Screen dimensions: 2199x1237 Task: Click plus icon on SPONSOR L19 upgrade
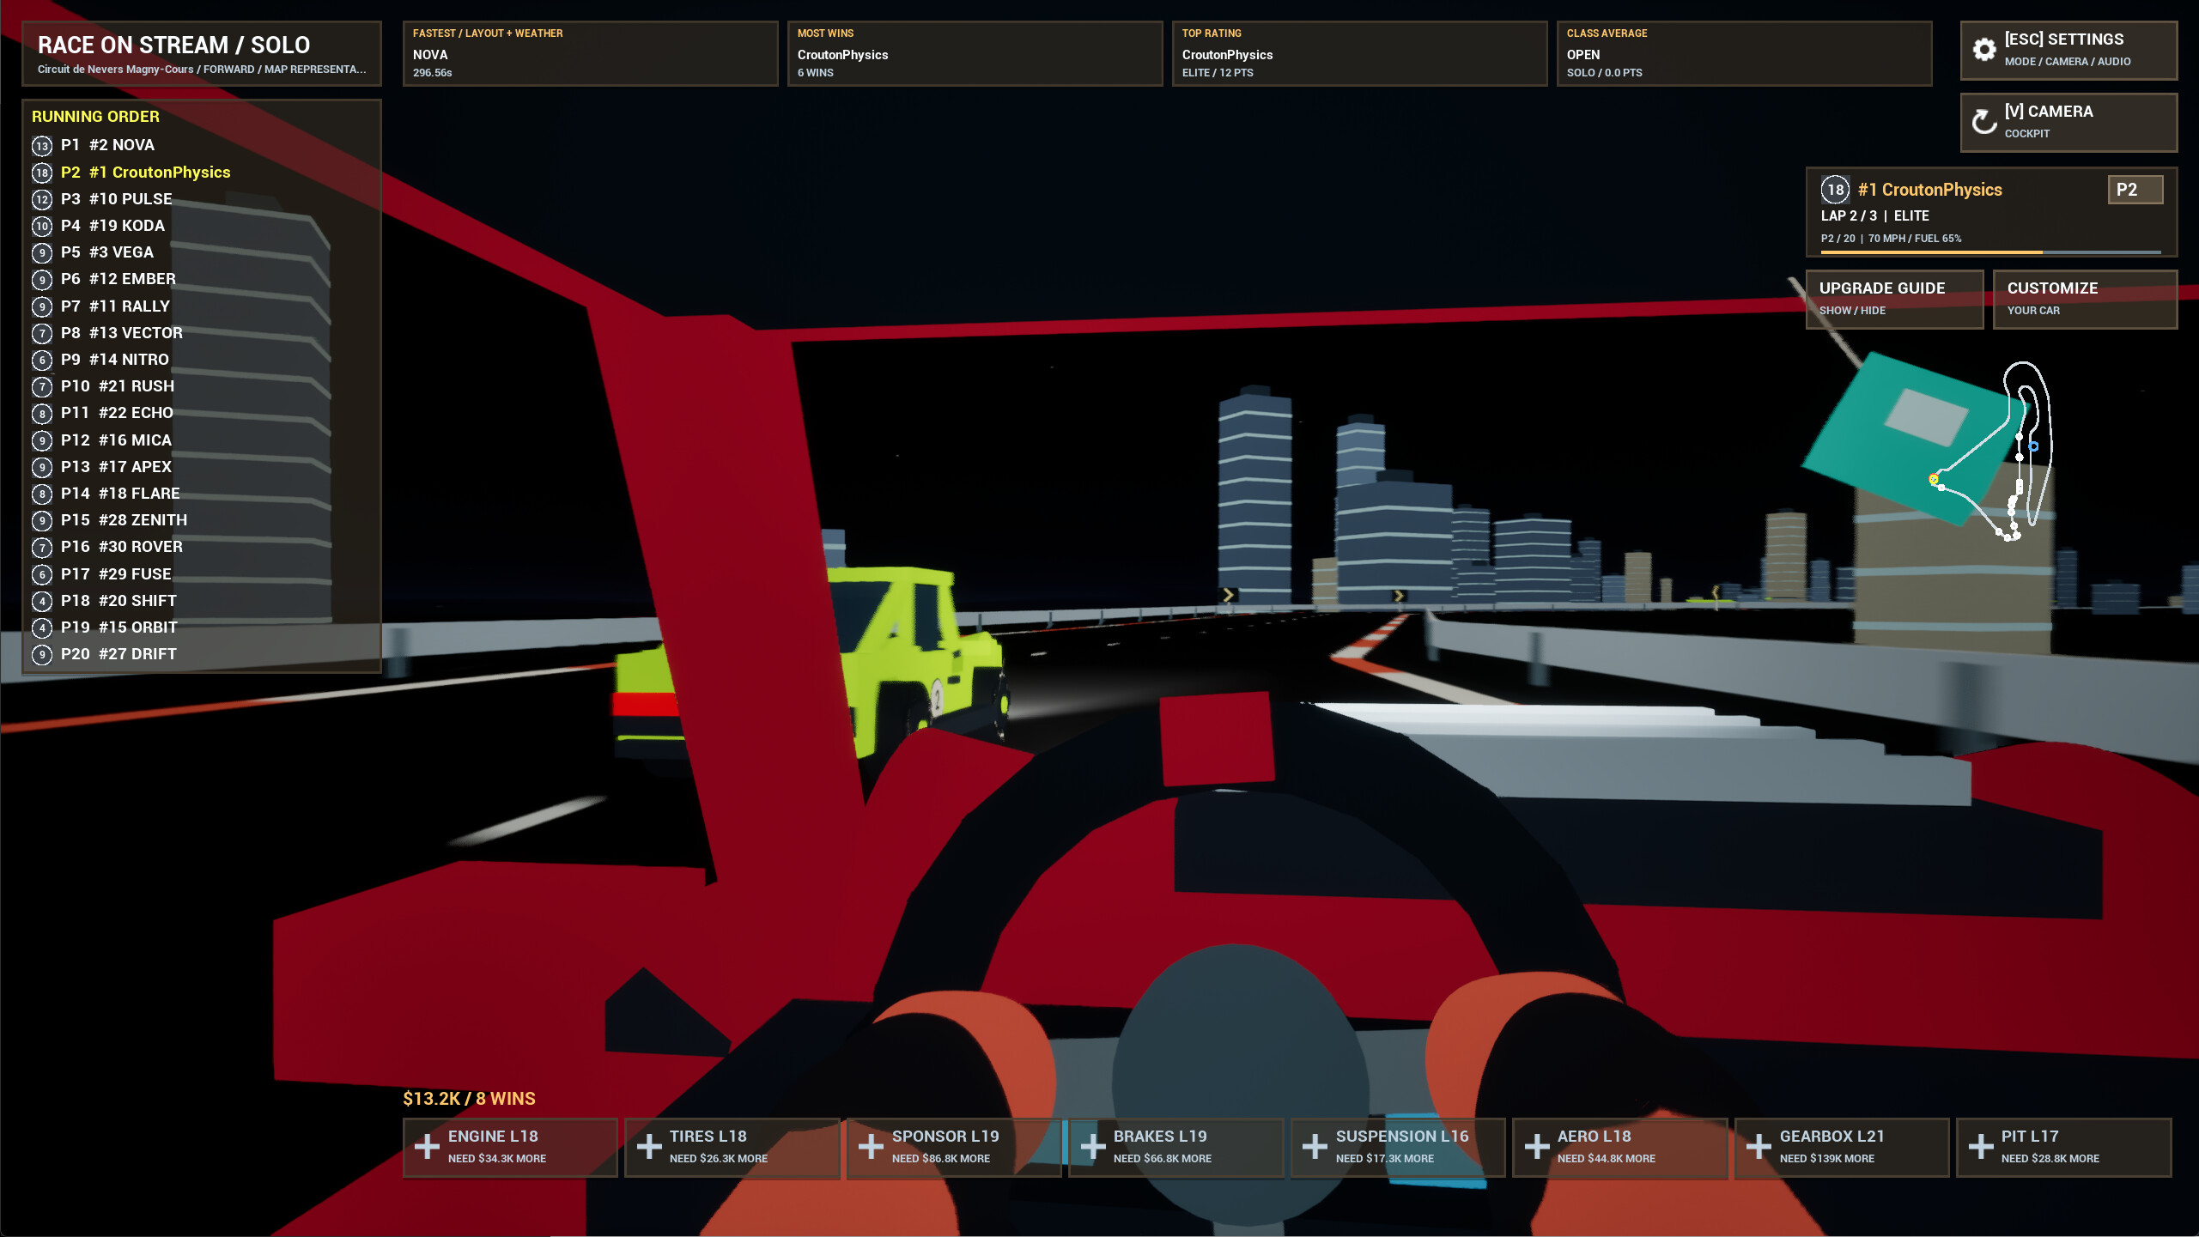click(871, 1147)
